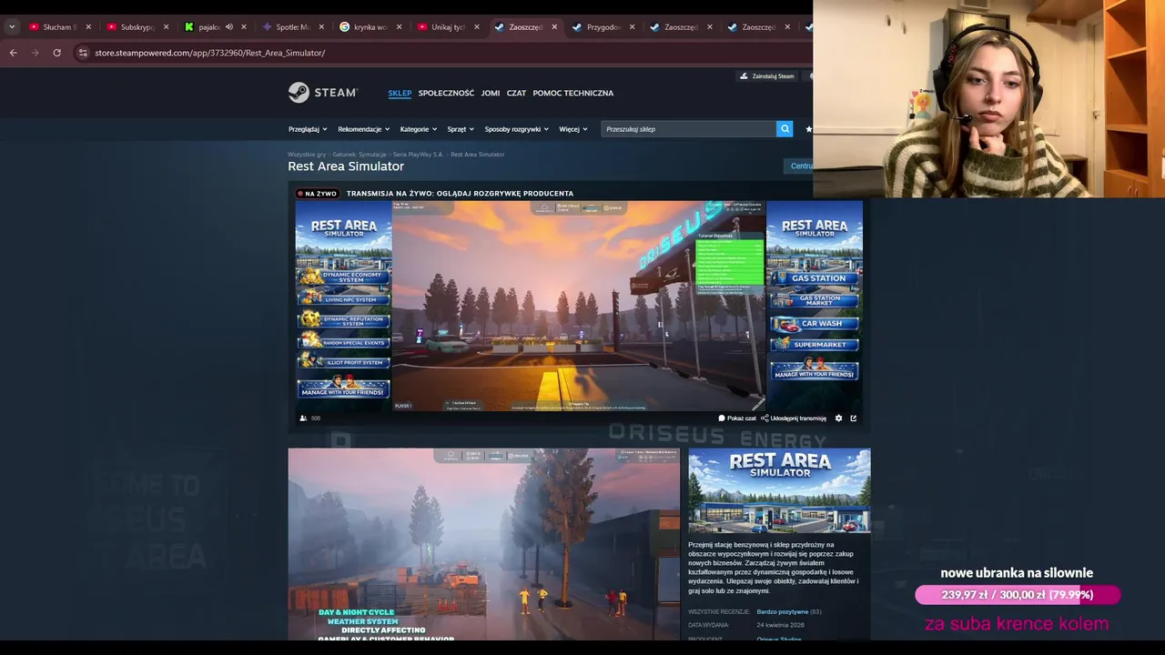Open the SPOŁECZNOŚĆ menu item

pos(446,93)
